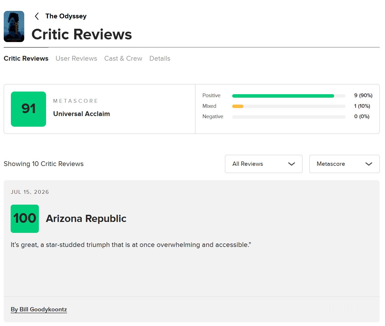Click the Positive label

(211, 96)
